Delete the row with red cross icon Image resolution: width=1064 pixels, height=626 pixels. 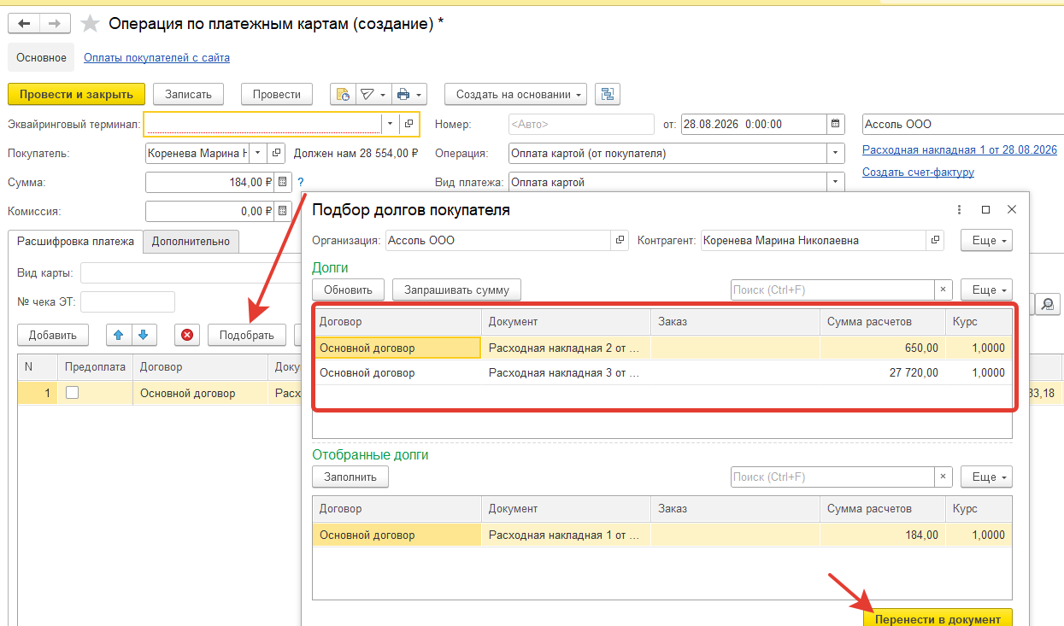click(x=187, y=335)
